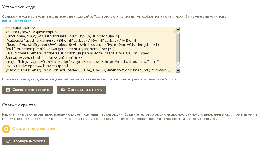The height and width of the screenshot is (147, 263).
Task: Click the Установка кода section heading
Action: pyautogui.click(x=20, y=7)
